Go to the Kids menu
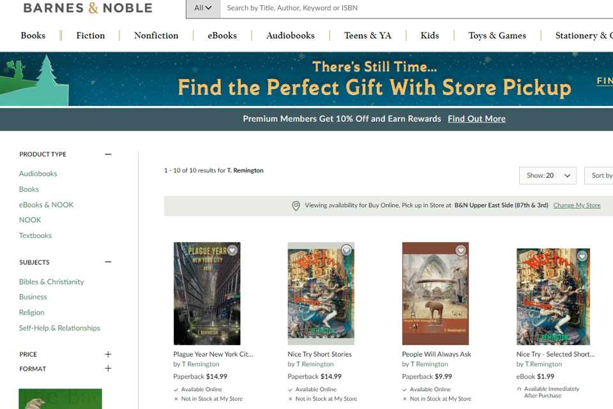Viewport: 613px width, 409px height. 430,36
